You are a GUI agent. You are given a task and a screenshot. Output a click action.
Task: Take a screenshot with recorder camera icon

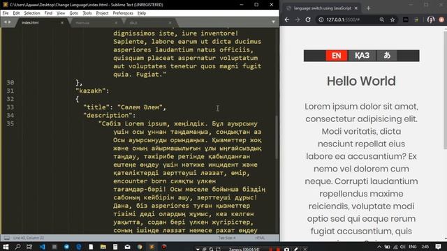click(286, 250)
